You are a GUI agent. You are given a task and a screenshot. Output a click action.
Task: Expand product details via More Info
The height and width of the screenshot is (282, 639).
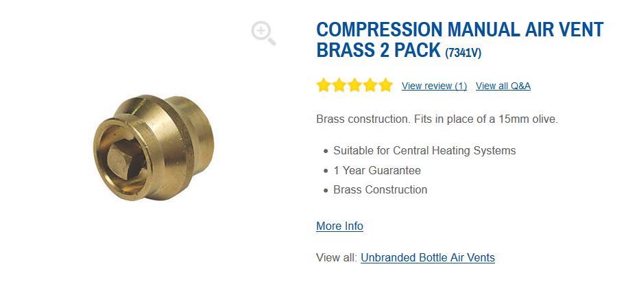point(339,226)
